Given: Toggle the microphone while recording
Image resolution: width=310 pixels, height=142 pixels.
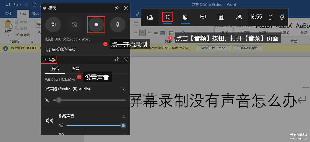Looking at the screenshot, I should 118,24.
